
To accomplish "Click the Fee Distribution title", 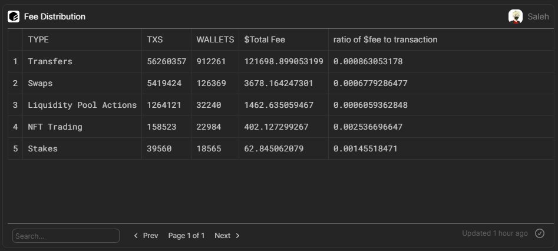I will 55,16.
